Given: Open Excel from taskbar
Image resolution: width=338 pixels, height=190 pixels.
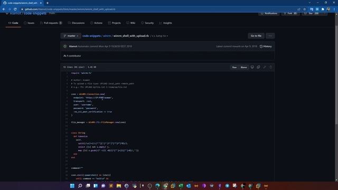Looking at the screenshot, I should pyautogui.click(x=181, y=186).
